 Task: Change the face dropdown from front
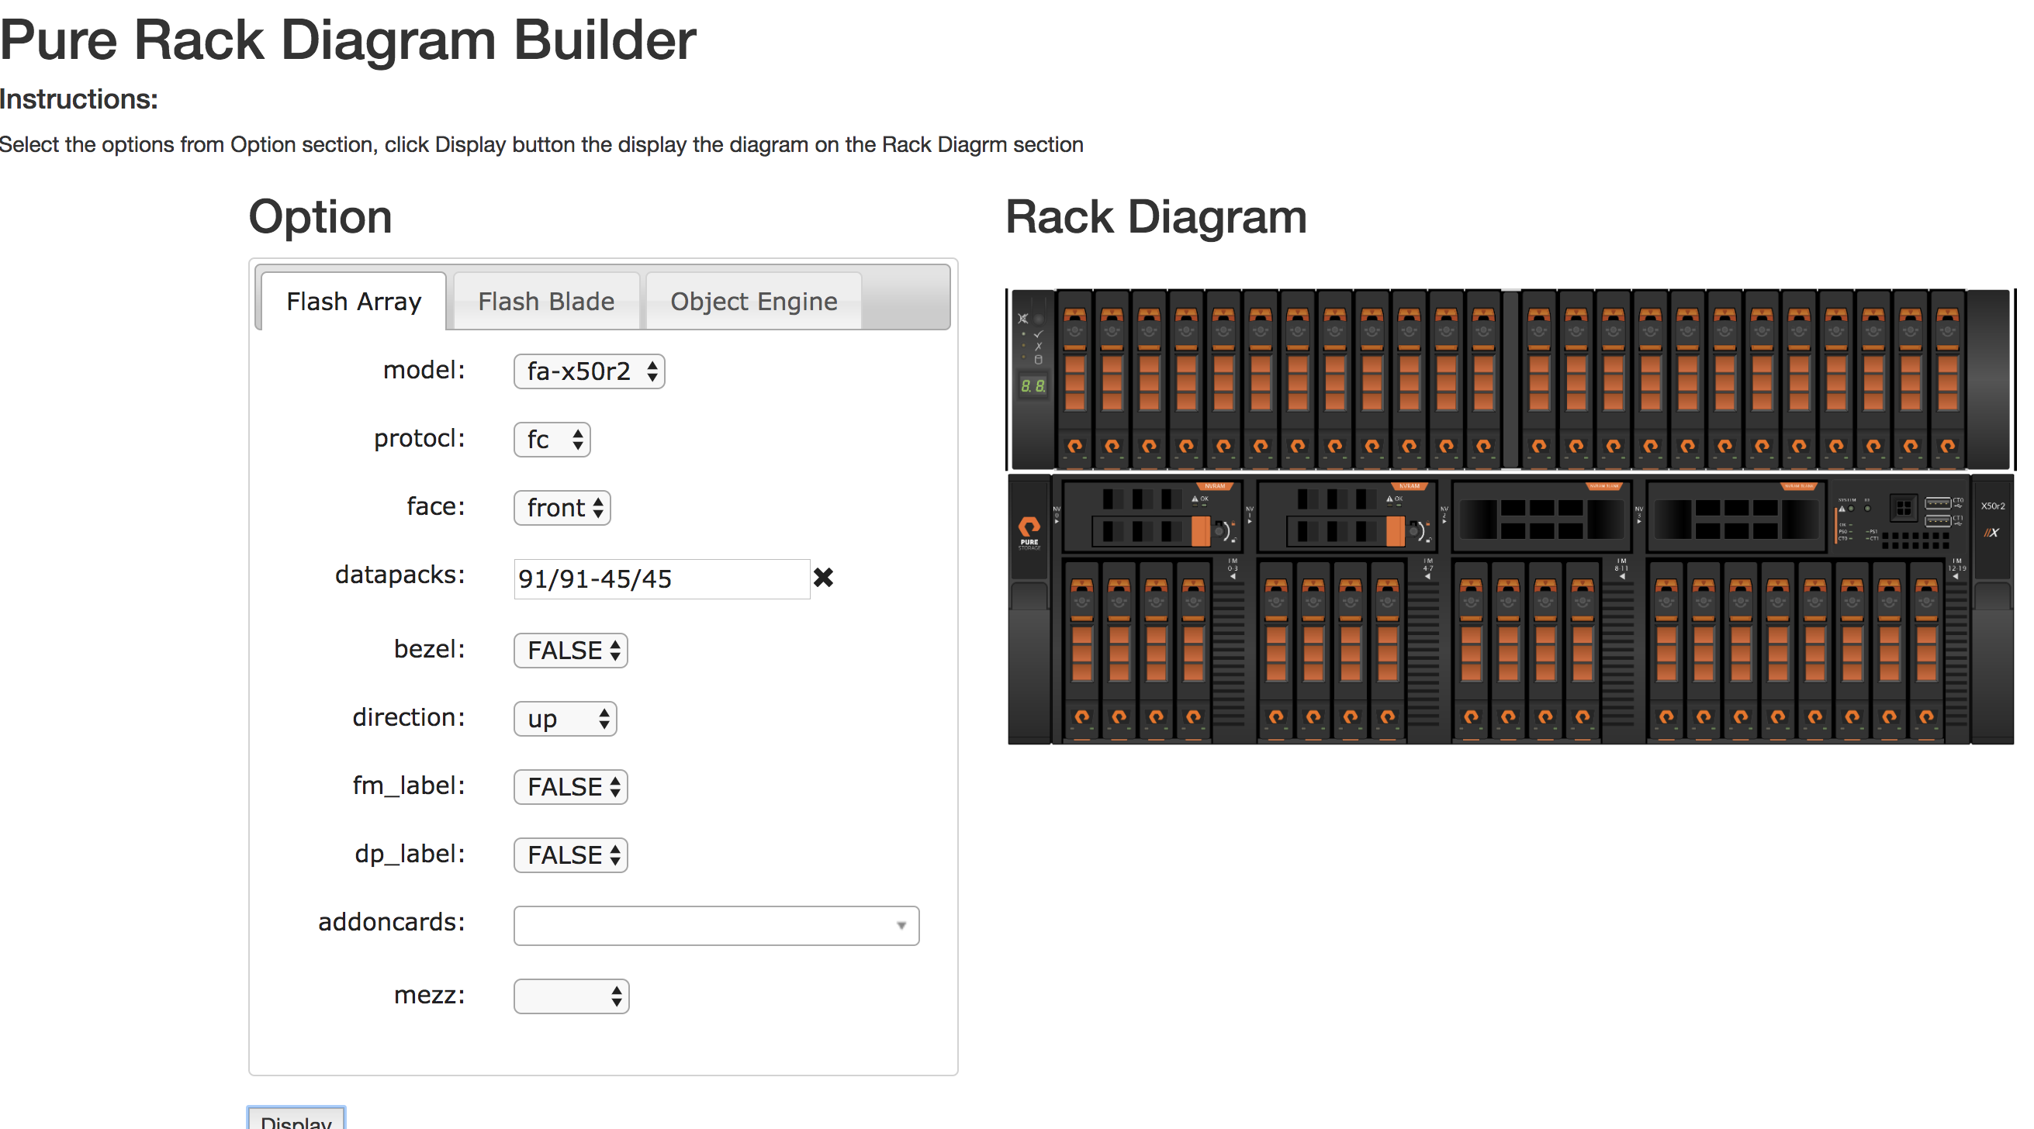click(562, 508)
